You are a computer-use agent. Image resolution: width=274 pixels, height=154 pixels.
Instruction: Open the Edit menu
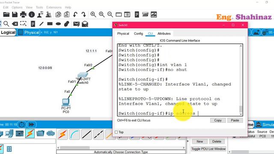pyautogui.click(x=6, y=7)
